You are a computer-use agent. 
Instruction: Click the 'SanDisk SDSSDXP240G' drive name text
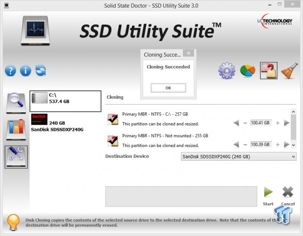pos(57,129)
